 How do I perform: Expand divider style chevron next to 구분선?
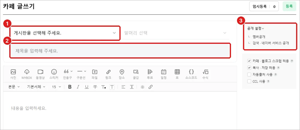tap(85, 71)
